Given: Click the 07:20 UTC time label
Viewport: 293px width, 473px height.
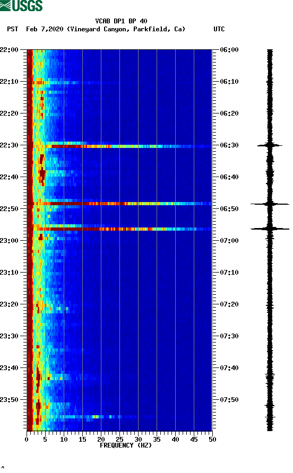Looking at the screenshot, I should (x=229, y=304).
